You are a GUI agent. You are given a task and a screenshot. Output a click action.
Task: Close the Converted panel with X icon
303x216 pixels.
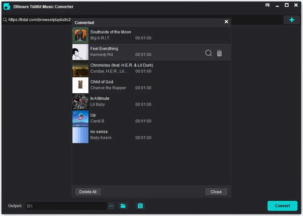tap(226, 22)
